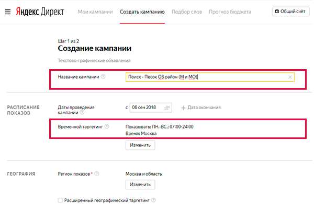Click the Общий счёт button

tap(290, 12)
